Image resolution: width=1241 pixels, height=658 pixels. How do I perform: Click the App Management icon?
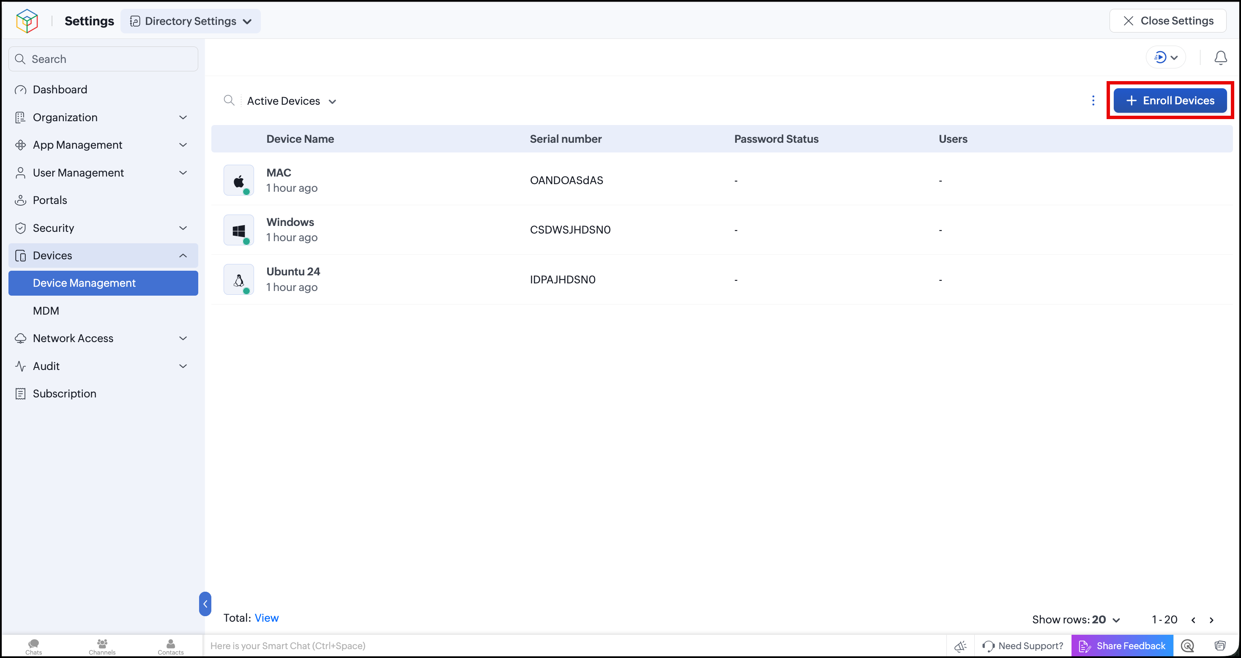[x=20, y=145]
